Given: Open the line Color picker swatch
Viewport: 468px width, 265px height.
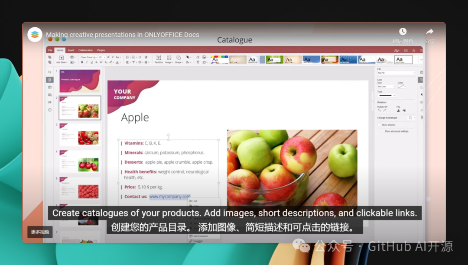Looking at the screenshot, I should pos(402,87).
